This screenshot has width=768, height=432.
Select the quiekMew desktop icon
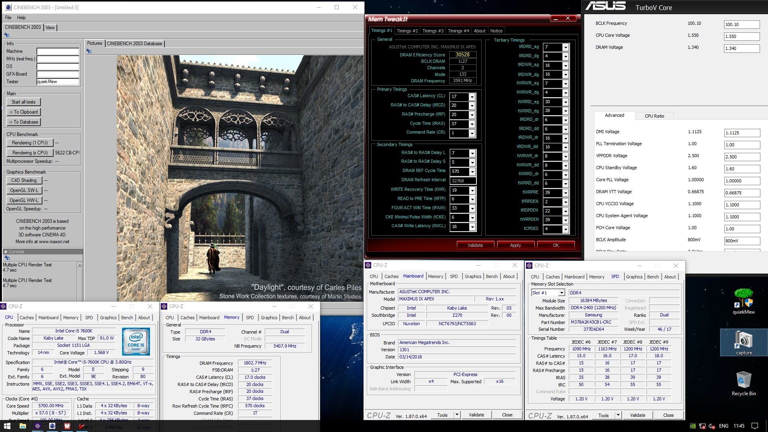[x=744, y=301]
